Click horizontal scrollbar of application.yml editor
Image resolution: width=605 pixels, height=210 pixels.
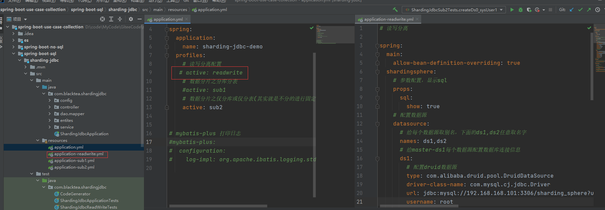218,206
